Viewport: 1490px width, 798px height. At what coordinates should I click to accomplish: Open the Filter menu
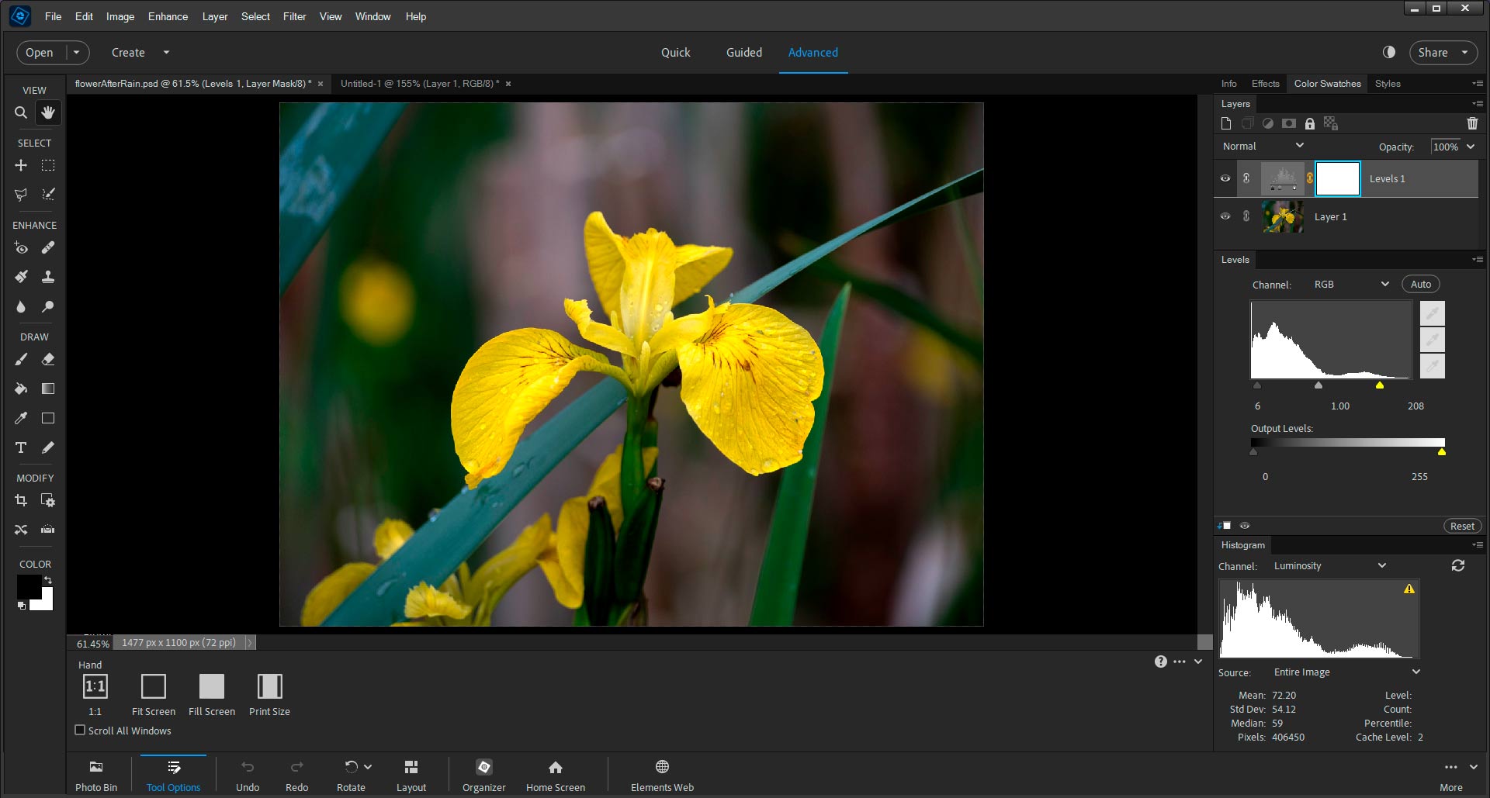click(294, 16)
